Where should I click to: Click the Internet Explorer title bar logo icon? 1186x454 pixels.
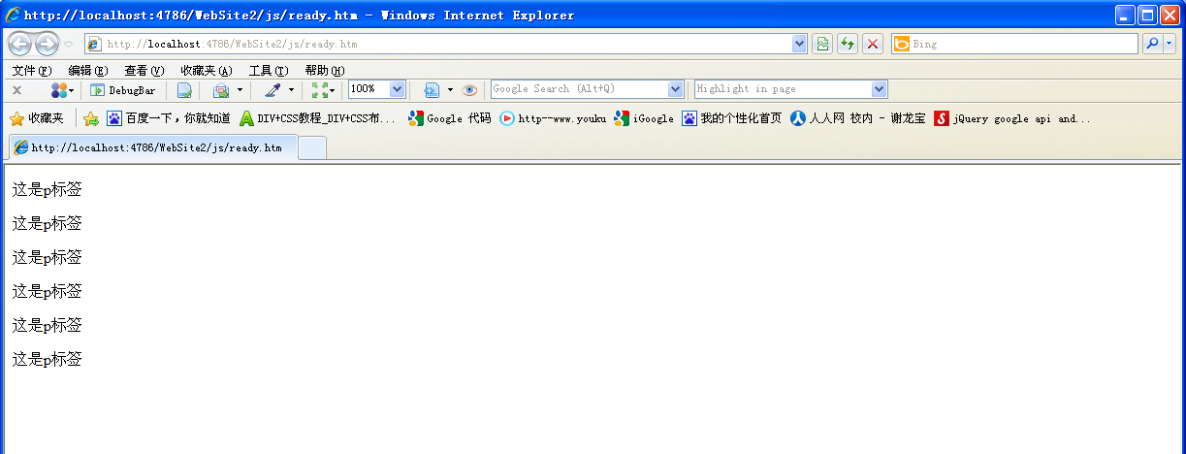13,15
